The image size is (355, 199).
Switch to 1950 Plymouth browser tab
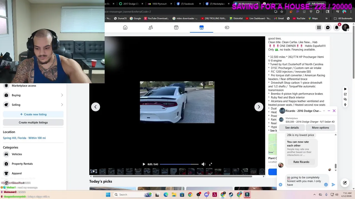(x=160, y=4)
